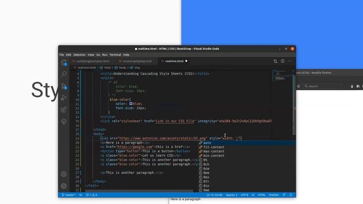The height and width of the screenshot is (204, 363).
Task: Open the File menu
Action: (62, 55)
